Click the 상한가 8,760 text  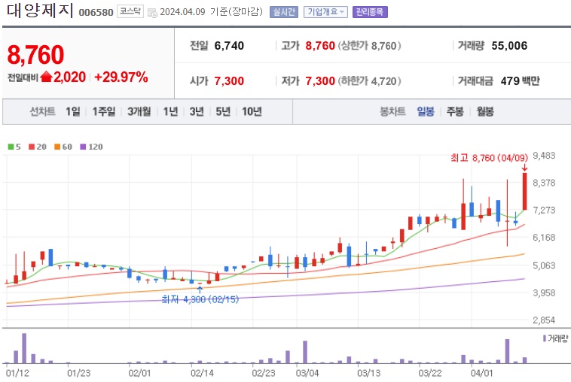tap(369, 46)
